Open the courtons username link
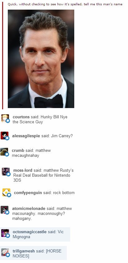 [21, 117]
